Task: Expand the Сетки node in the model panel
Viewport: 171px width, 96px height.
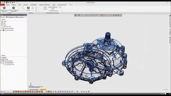Action: point(1,59)
